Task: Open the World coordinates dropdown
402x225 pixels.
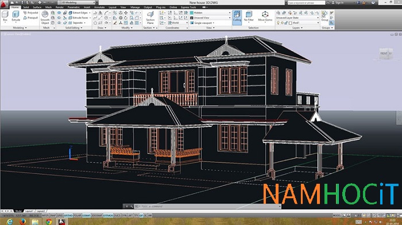Action: 178,23
